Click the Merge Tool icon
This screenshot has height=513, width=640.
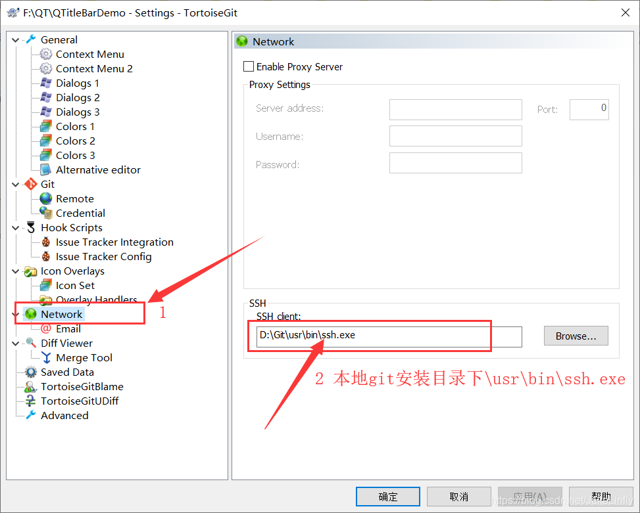coord(46,357)
